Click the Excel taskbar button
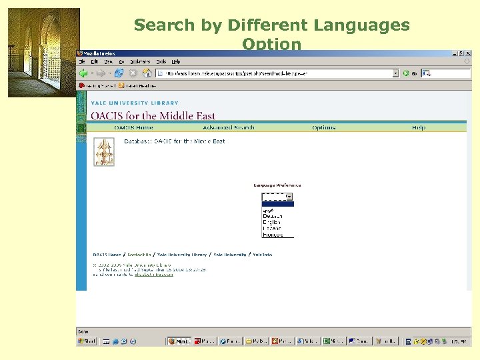Screen dimensions: 480x360 coord(334,341)
